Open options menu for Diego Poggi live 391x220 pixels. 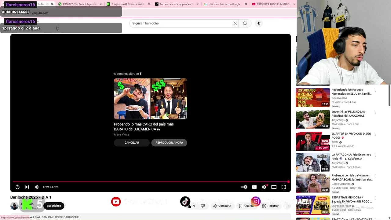pos(376,134)
